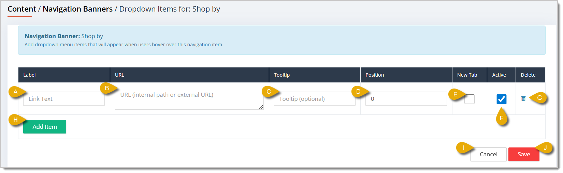Grab the URL textarea resize handle
The height and width of the screenshot is (173, 563).
(x=261, y=107)
